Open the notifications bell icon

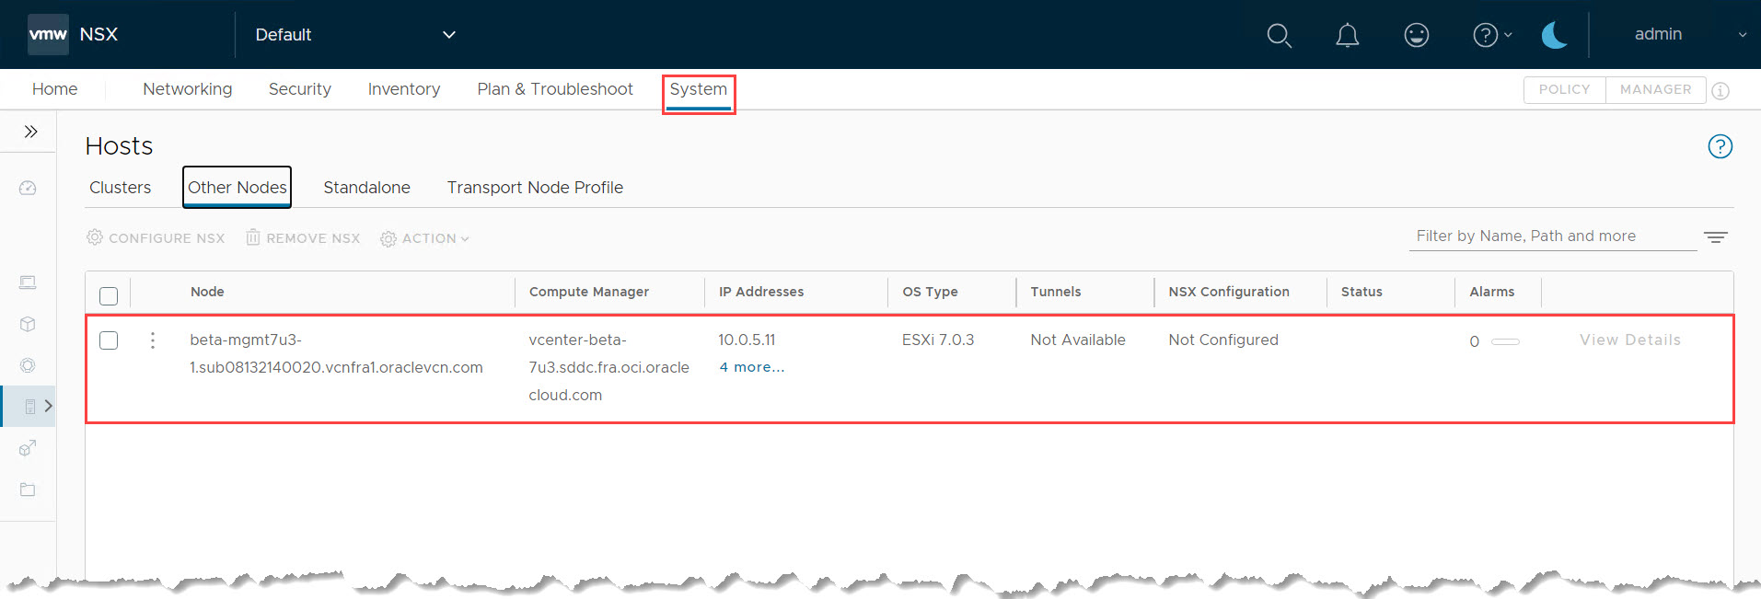[x=1347, y=35]
